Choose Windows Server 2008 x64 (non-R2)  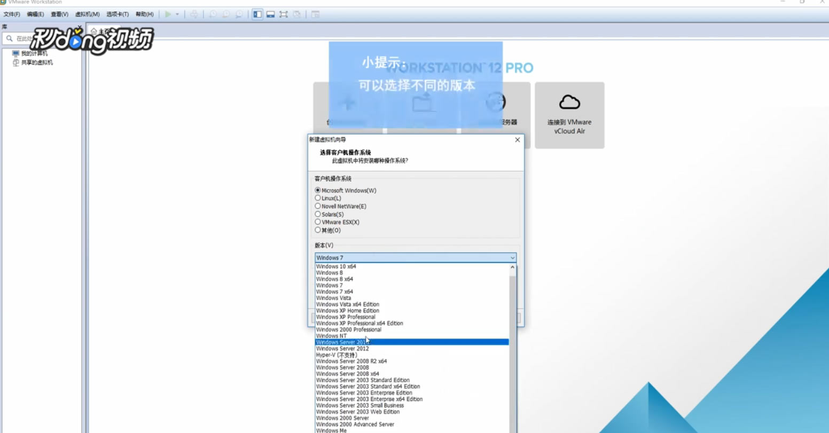click(x=412, y=374)
